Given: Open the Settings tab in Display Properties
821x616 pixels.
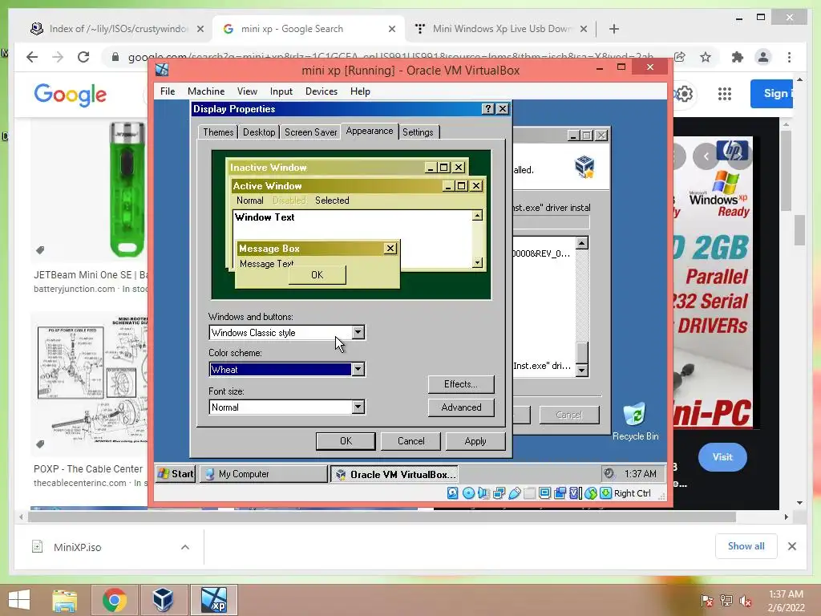Looking at the screenshot, I should tap(418, 132).
